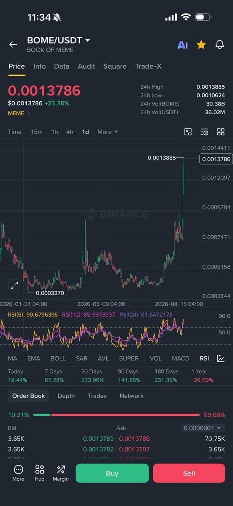
Task: Select the 15m chart interval
Action: click(x=37, y=132)
